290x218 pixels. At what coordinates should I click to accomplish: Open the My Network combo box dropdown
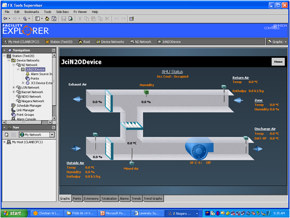click(x=52, y=135)
